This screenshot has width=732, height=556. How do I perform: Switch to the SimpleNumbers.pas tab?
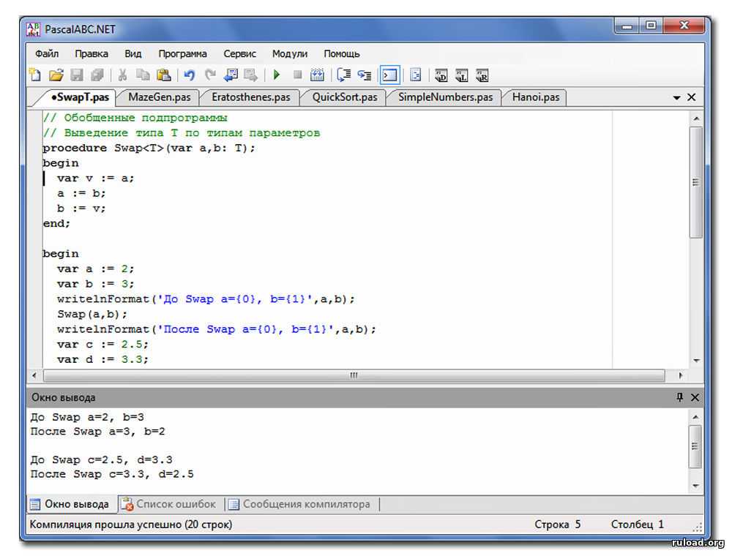pos(445,97)
